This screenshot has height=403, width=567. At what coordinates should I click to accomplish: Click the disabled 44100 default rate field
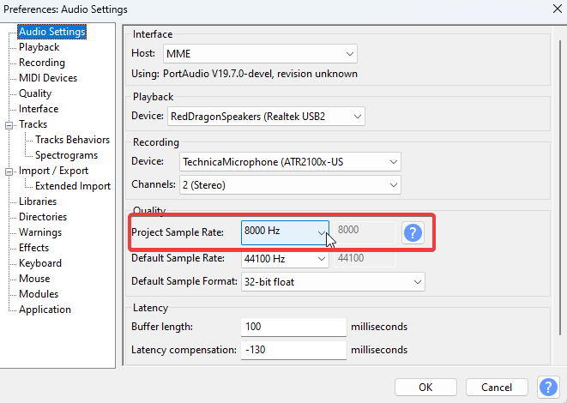(x=365, y=259)
